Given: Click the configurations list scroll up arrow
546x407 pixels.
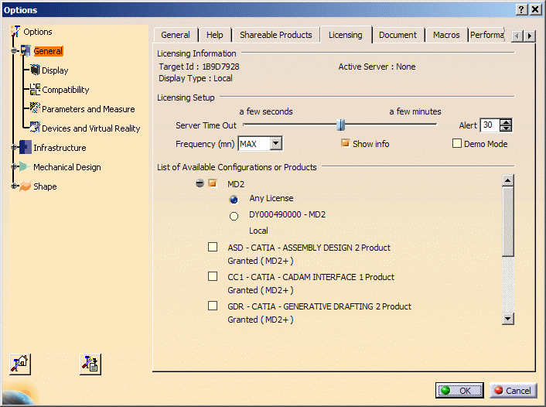Looking at the screenshot, I should coord(507,180).
